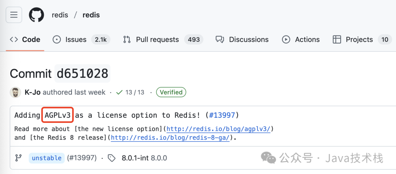Screen dimensions: 396x174
Task: Open the Issues tab
Action: click(x=81, y=39)
